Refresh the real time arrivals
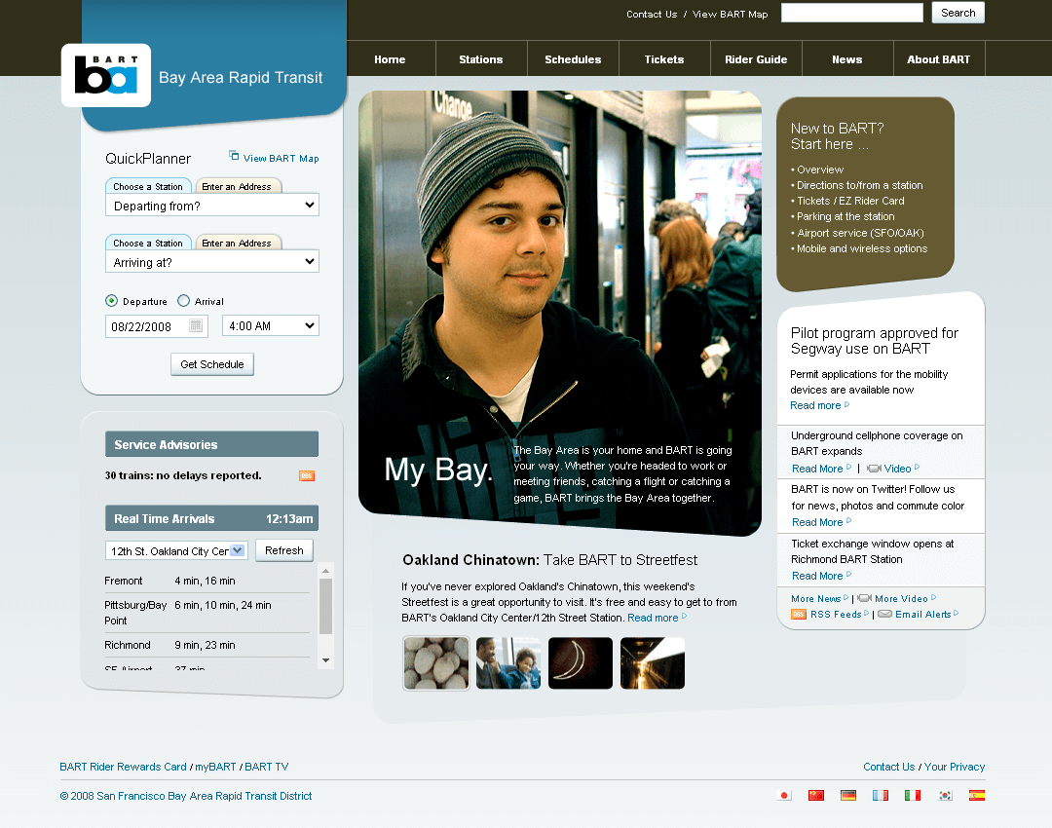 click(x=284, y=550)
